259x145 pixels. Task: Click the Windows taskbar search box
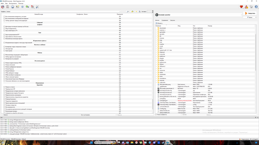pyautogui.click(x=104, y=142)
